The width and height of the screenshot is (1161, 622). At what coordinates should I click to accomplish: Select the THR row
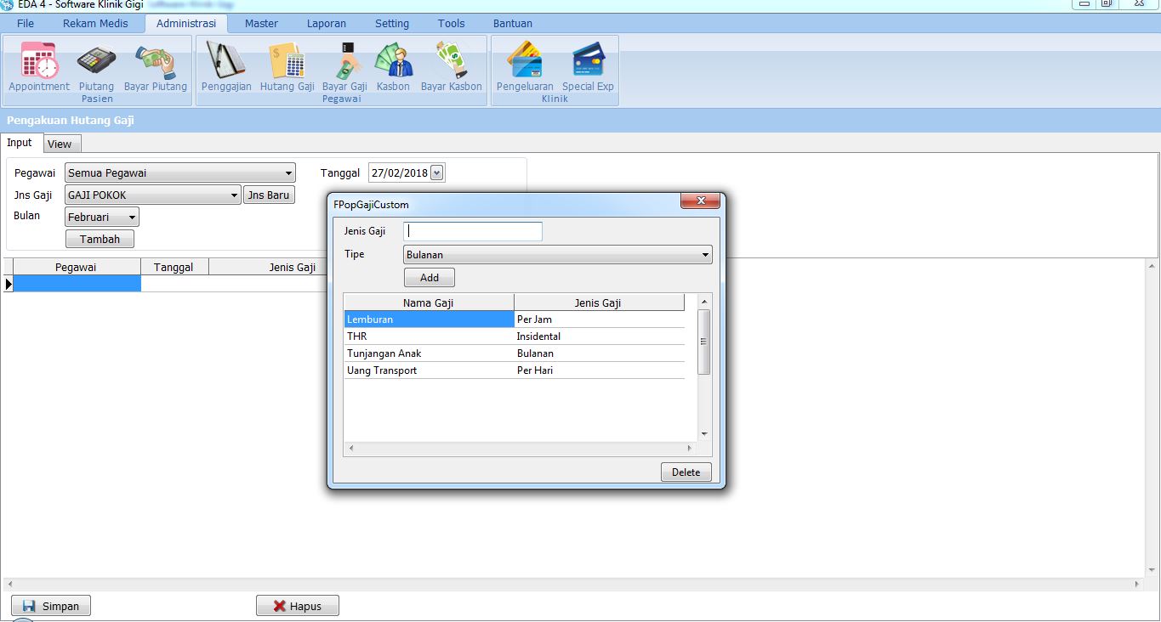(x=514, y=336)
